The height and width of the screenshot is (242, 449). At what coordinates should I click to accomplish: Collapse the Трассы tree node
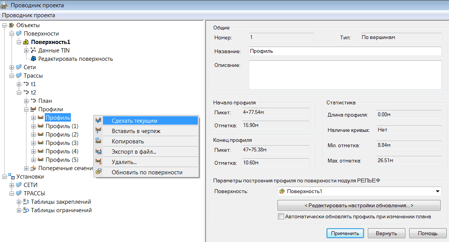(x=11, y=76)
